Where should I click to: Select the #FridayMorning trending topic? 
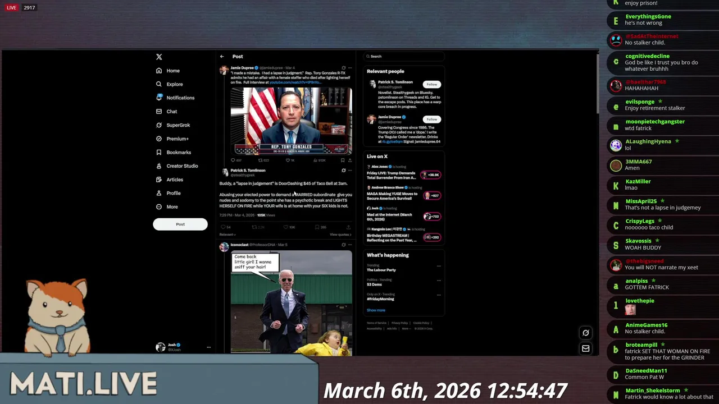click(x=379, y=299)
